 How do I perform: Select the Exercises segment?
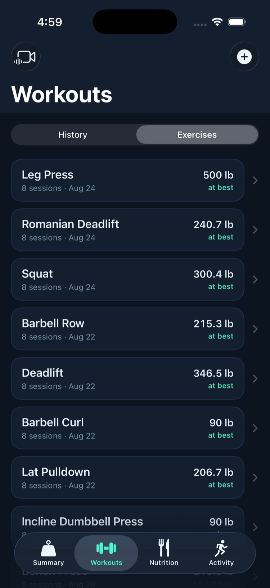(197, 135)
